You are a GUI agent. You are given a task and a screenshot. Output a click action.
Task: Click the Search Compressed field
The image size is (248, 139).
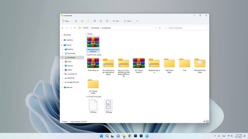[x=186, y=28]
